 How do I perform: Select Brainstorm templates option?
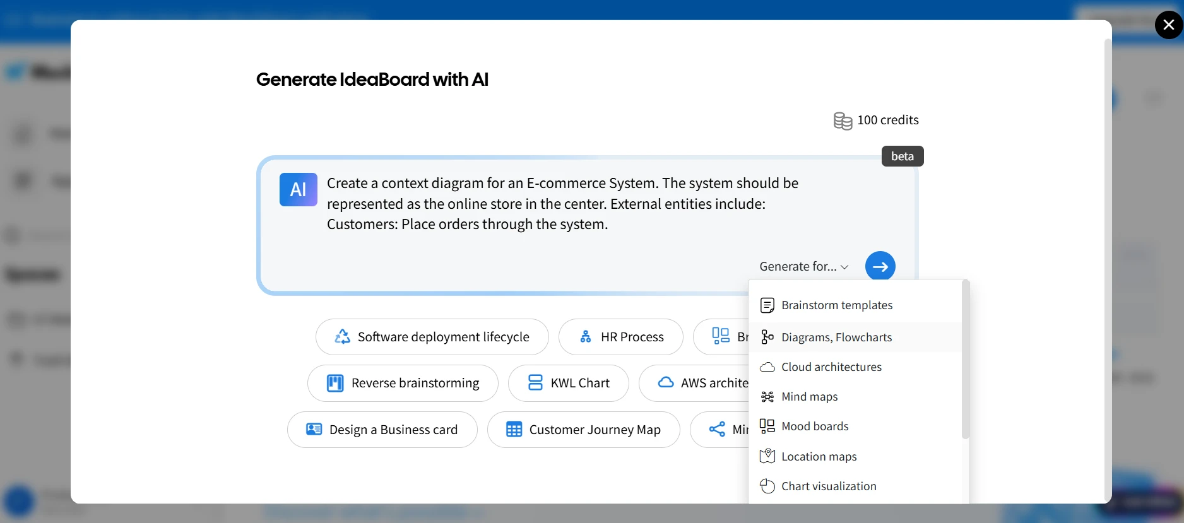coord(855,305)
